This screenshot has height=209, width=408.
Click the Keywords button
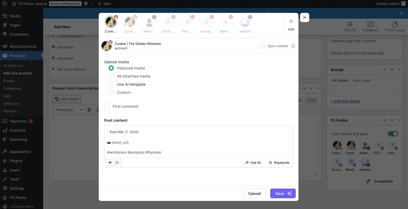click(x=279, y=163)
